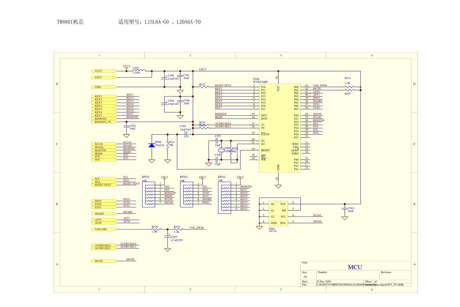The width and height of the screenshot is (460, 307).
Task: Click the MCU title in title block
Action: (355, 267)
